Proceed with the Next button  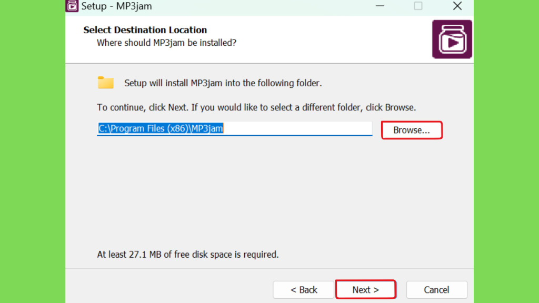coord(365,290)
